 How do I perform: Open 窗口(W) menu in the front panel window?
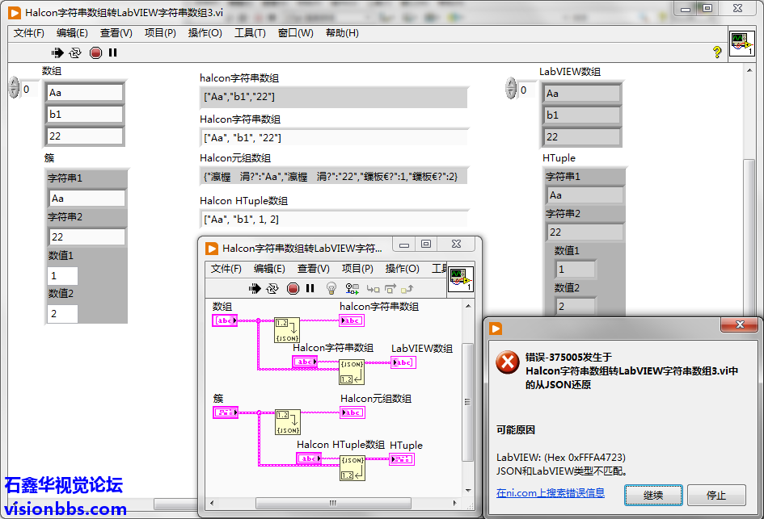coord(296,33)
